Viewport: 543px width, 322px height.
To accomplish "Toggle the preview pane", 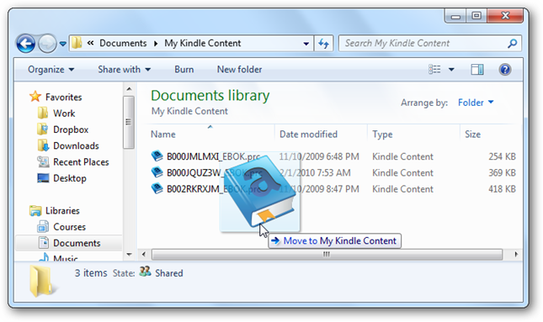I will (x=477, y=70).
